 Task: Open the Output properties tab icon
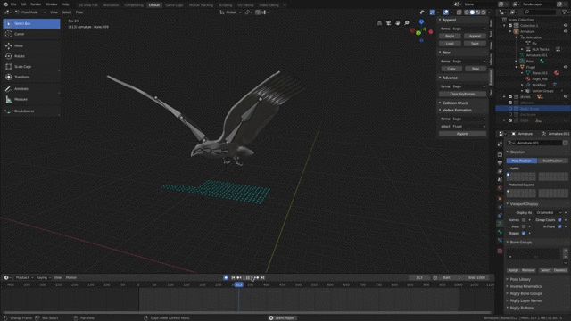500,163
